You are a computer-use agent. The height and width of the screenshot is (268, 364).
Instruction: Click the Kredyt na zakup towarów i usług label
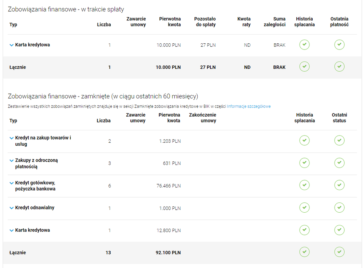point(43,141)
